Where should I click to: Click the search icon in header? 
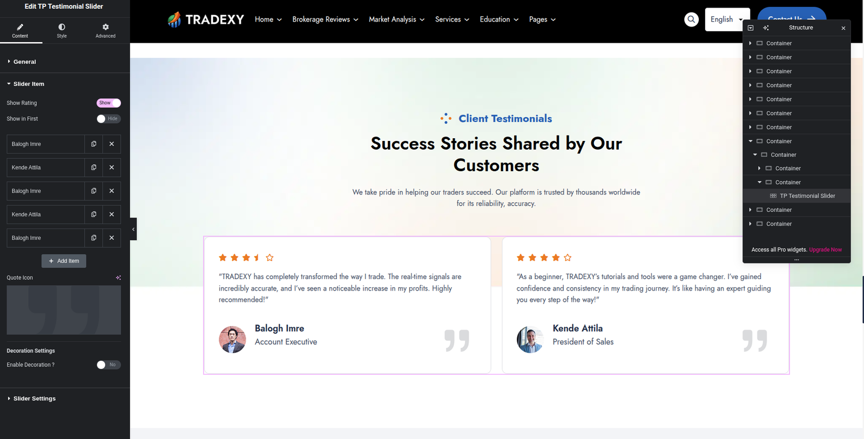[x=691, y=19]
